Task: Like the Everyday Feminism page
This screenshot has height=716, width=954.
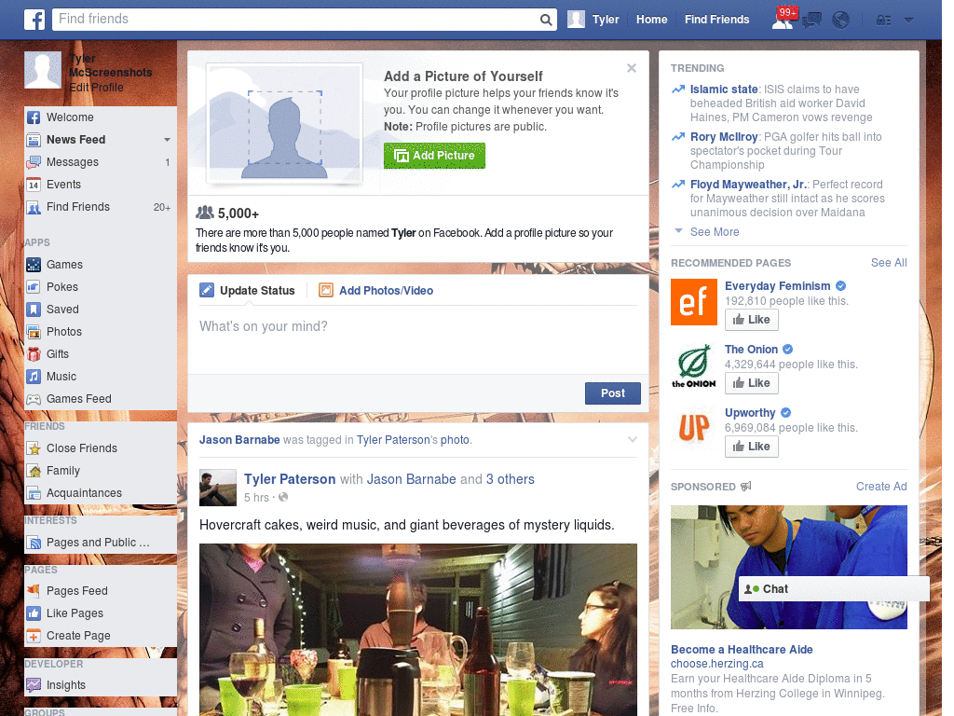Action: [752, 320]
